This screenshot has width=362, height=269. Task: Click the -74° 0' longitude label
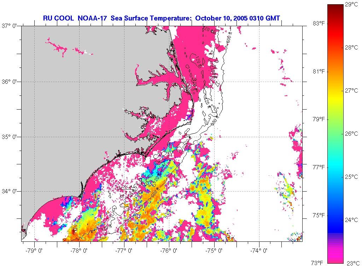pos(258,250)
